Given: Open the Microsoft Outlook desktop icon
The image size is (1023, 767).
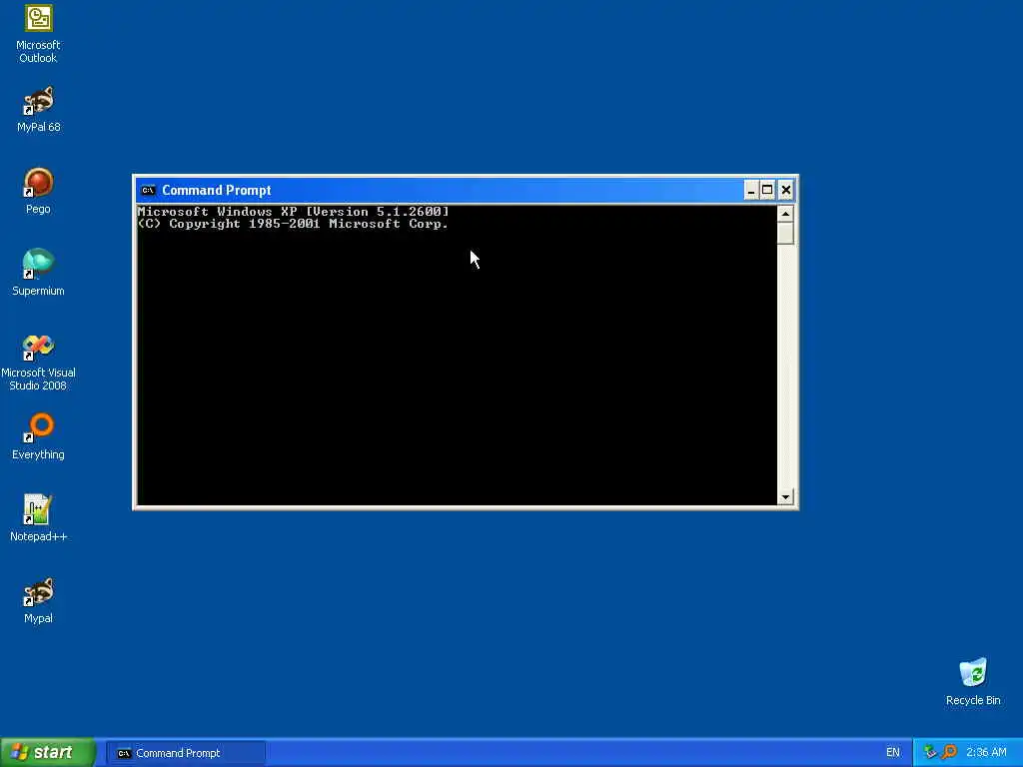Looking at the screenshot, I should 38,34.
